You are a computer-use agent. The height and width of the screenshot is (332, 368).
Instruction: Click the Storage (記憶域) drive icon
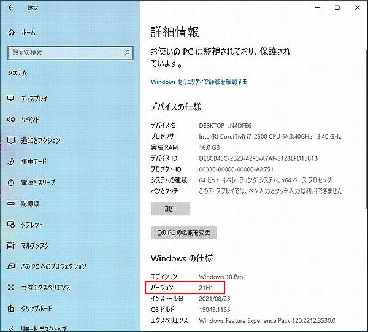pyautogui.click(x=11, y=204)
